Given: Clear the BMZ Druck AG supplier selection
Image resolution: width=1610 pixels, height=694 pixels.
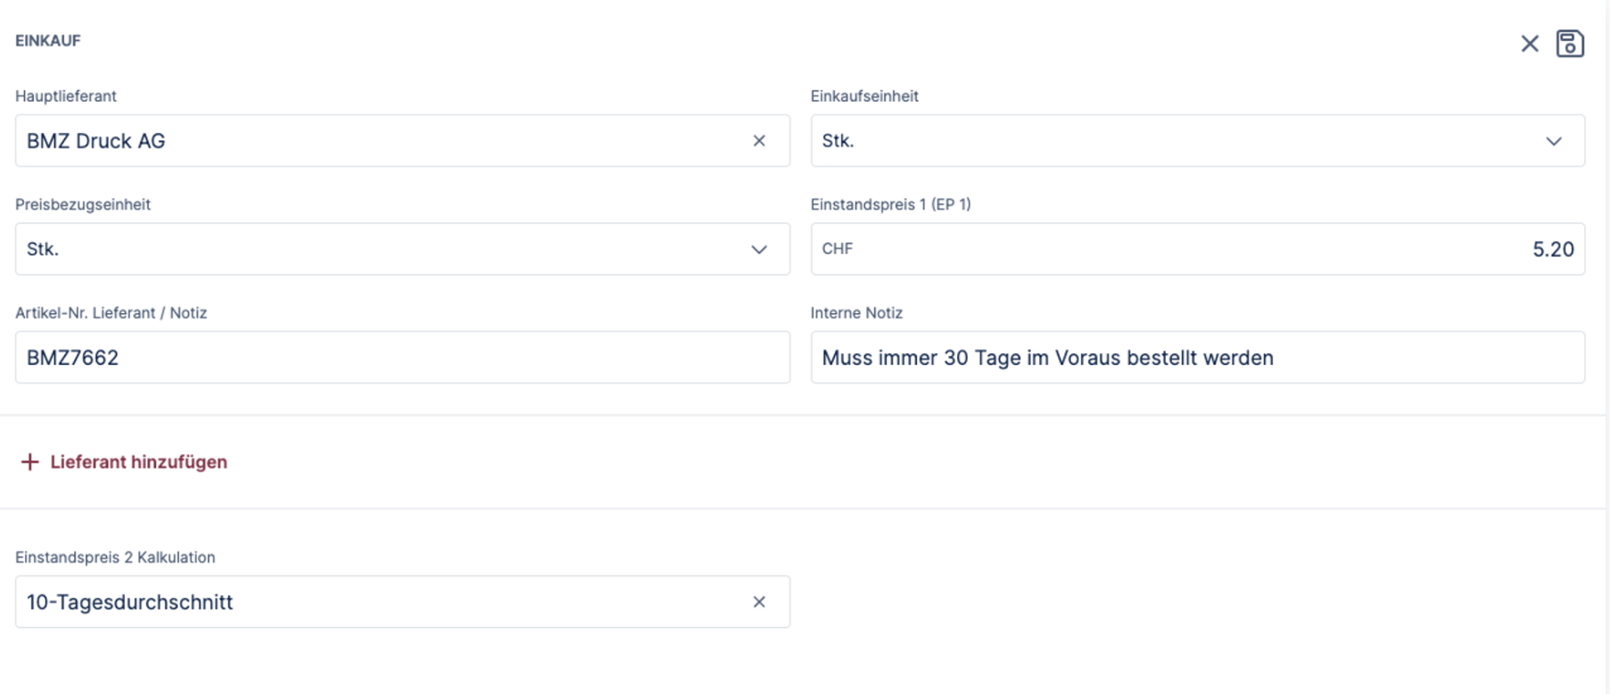Looking at the screenshot, I should point(759,141).
